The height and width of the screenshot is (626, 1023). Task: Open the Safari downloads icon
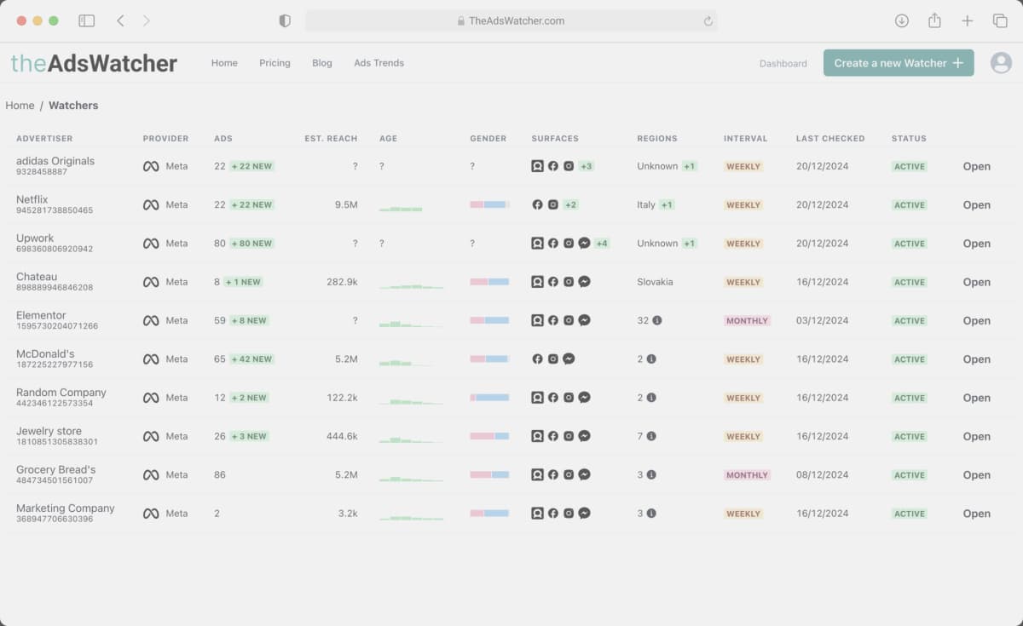pyautogui.click(x=901, y=20)
